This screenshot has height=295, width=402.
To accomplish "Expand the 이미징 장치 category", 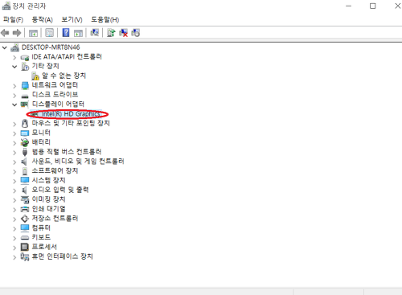I will tap(14, 200).
